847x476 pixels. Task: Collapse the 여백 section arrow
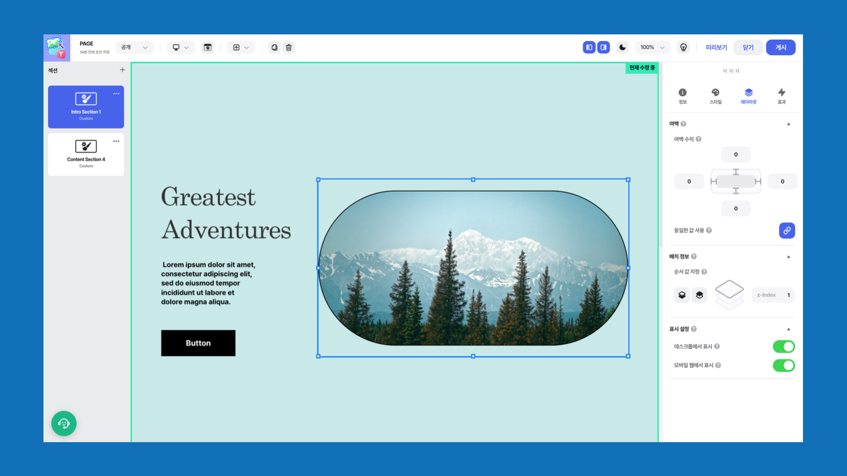(788, 124)
